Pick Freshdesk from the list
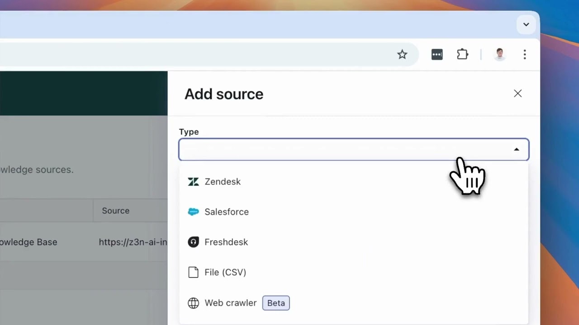The width and height of the screenshot is (579, 325). [x=354, y=242]
